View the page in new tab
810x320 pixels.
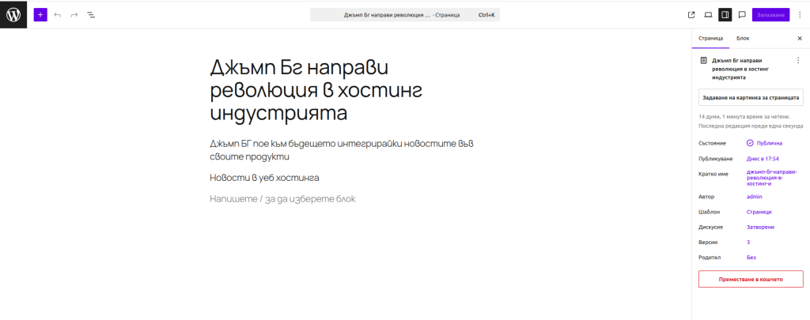[x=691, y=14]
